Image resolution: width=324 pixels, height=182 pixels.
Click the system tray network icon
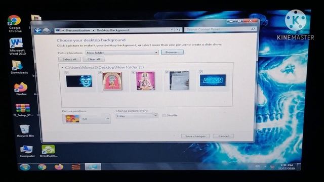272,167
